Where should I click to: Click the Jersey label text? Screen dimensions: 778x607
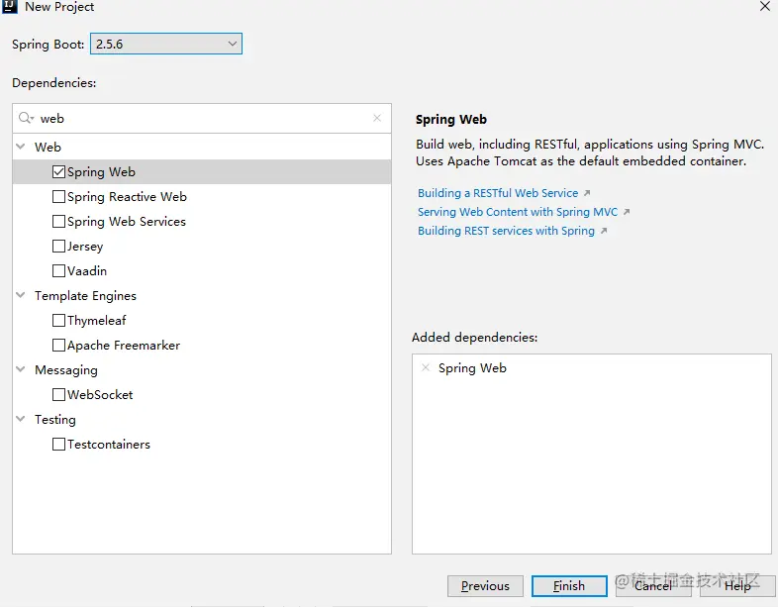tap(85, 247)
